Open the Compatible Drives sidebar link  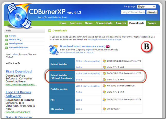click(x=18, y=47)
